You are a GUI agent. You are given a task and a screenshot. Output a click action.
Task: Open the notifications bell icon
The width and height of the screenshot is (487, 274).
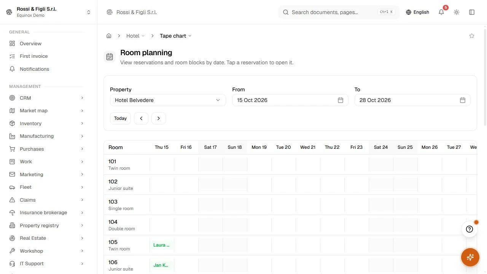click(441, 12)
